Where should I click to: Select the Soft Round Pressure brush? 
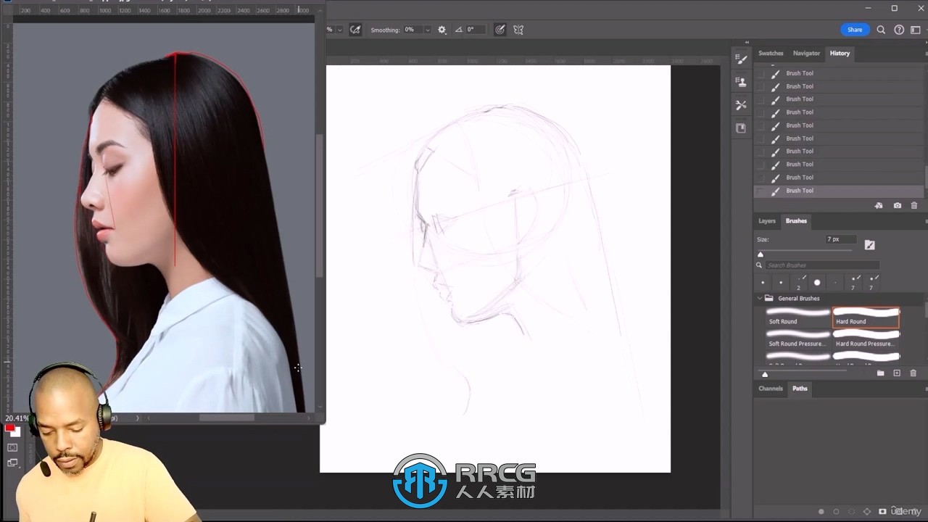coord(798,339)
